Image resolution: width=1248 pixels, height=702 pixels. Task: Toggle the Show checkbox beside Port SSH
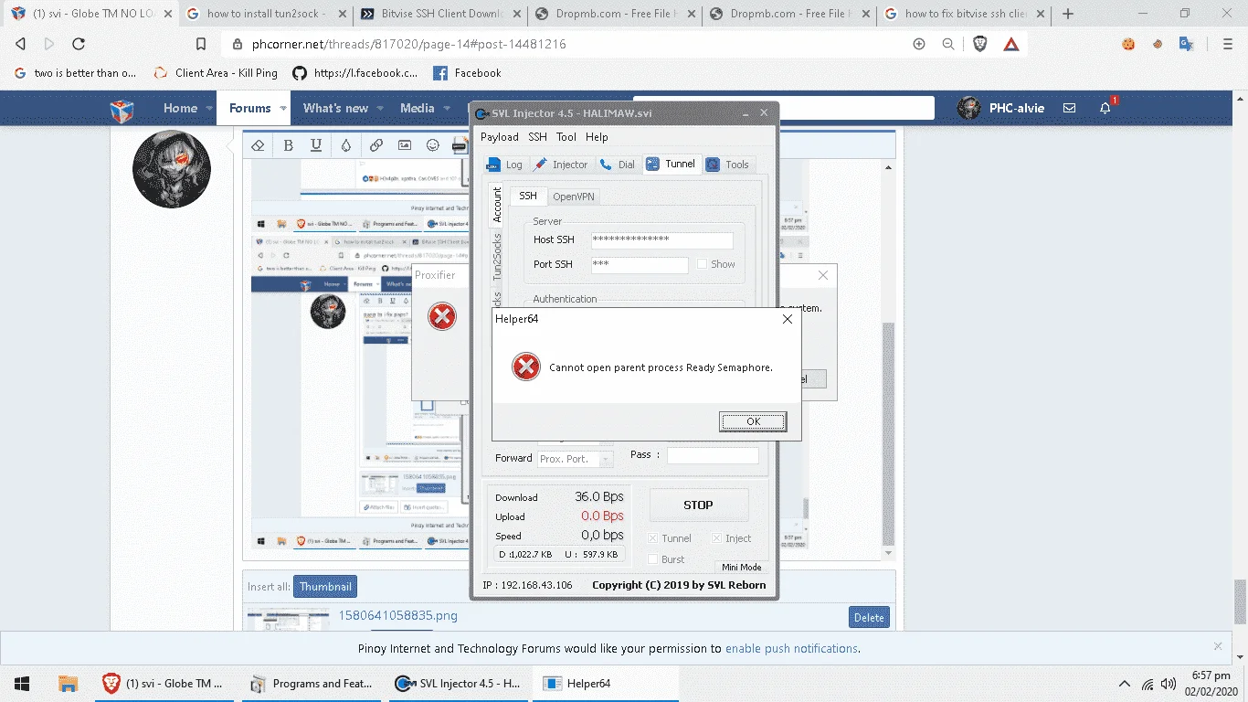(702, 264)
